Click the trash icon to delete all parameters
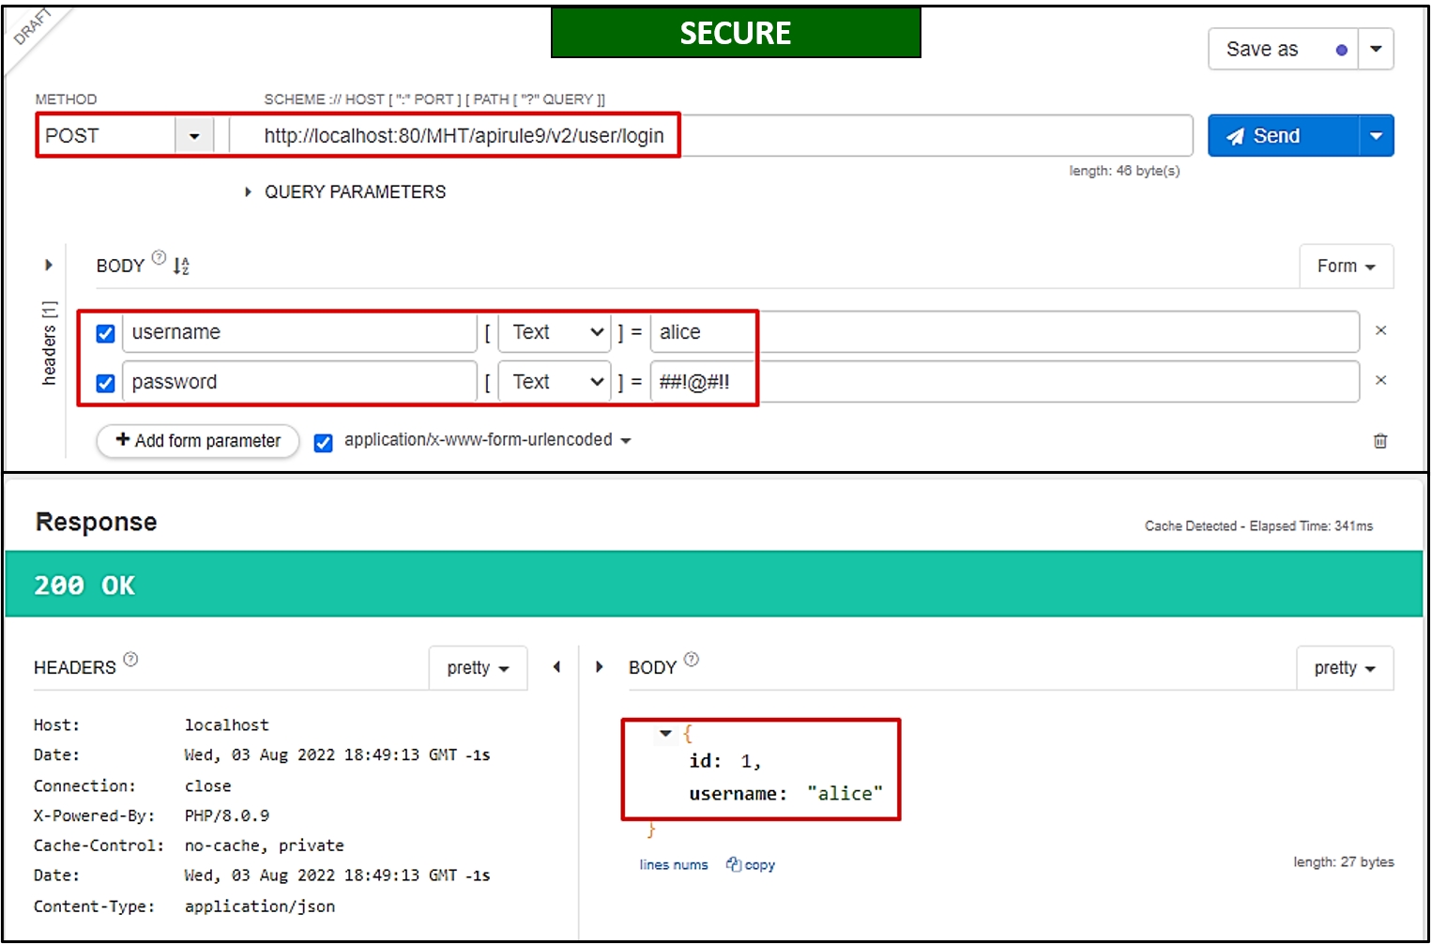The height and width of the screenshot is (944, 1431). click(1379, 441)
